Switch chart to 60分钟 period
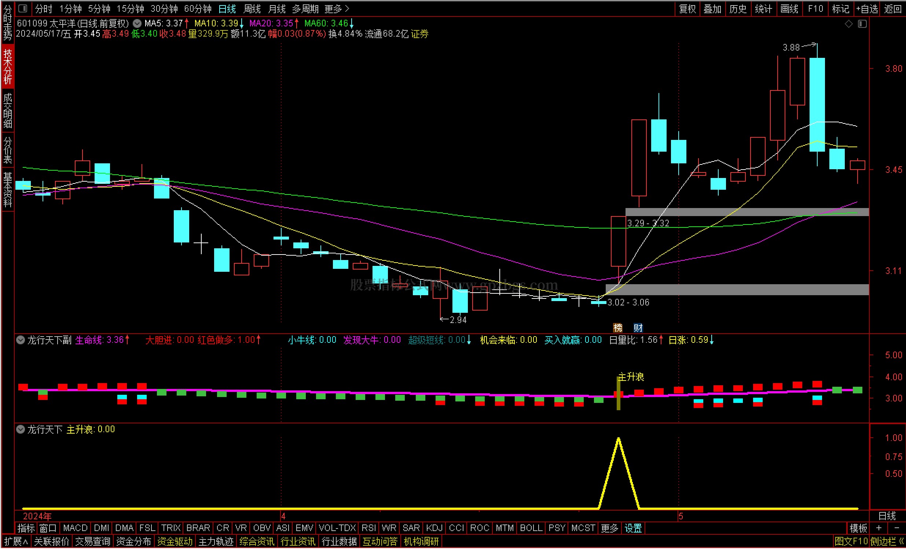This screenshot has width=906, height=549. 198,9
